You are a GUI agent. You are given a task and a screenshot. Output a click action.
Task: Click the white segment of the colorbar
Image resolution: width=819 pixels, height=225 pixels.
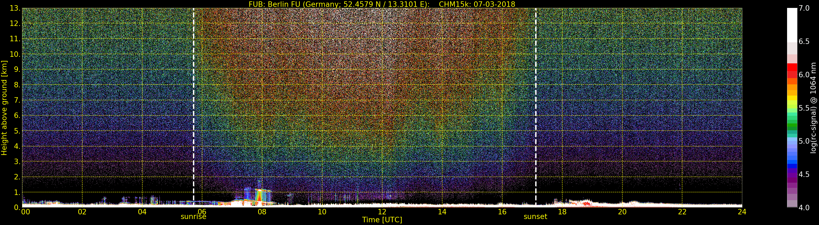click(792, 25)
